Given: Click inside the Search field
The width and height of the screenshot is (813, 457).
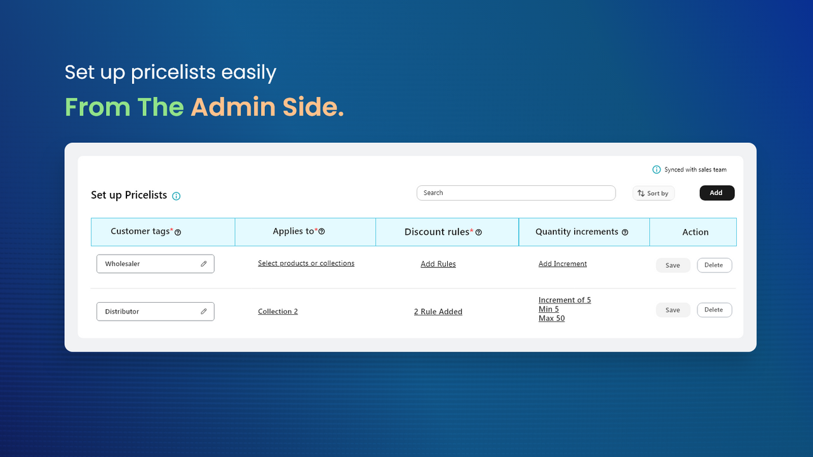Looking at the screenshot, I should click(516, 192).
